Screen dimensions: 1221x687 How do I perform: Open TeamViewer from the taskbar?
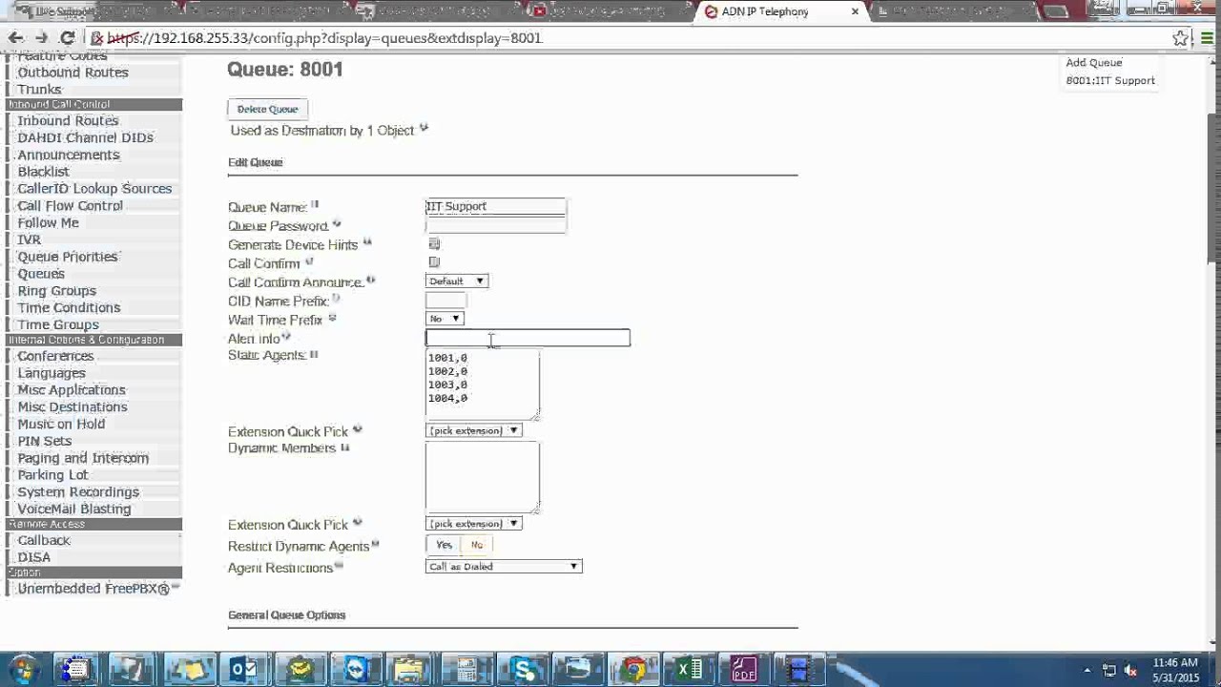tap(356, 669)
